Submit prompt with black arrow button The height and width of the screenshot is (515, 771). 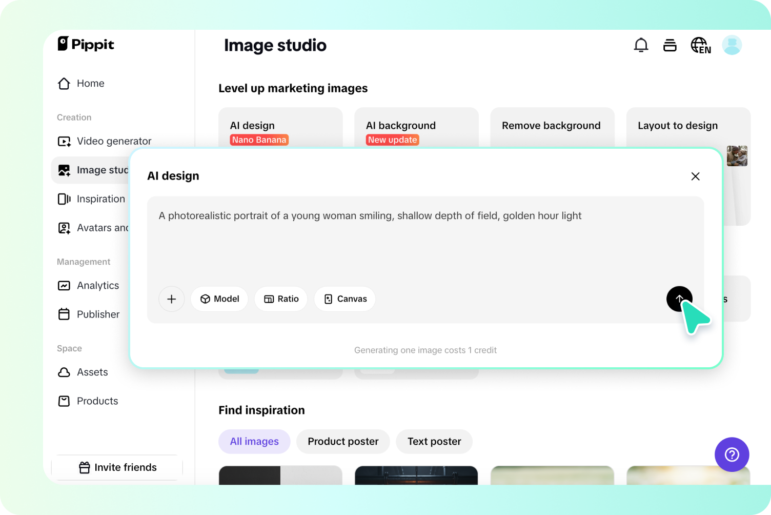tap(679, 299)
